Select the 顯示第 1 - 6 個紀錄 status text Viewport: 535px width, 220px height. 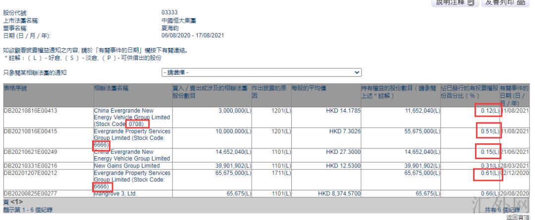tap(28, 210)
